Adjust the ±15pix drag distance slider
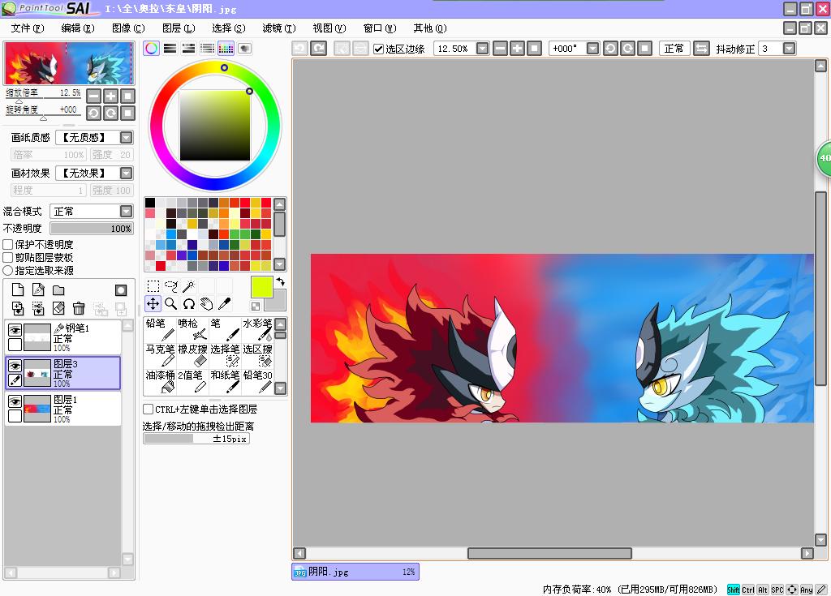Screen dimensions: 831x596 pyautogui.click(x=196, y=439)
